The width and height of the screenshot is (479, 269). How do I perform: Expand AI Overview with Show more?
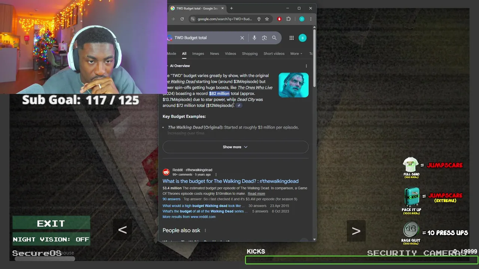click(235, 147)
